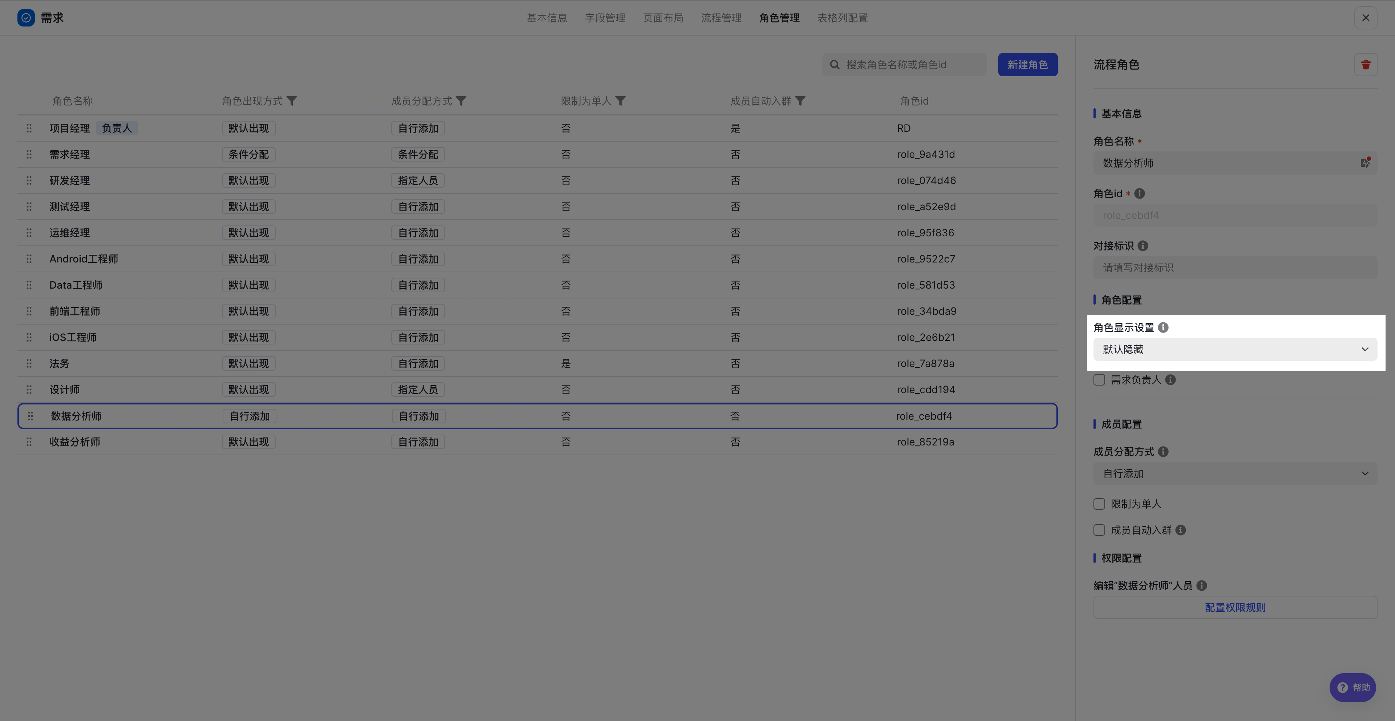Grab drag handle of 测试经理 row

coord(29,207)
